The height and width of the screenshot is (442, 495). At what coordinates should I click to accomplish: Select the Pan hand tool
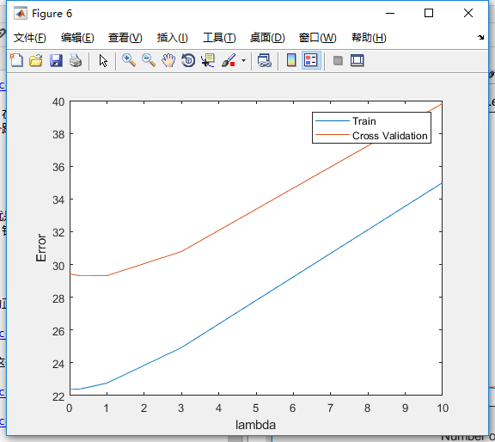tap(168, 60)
